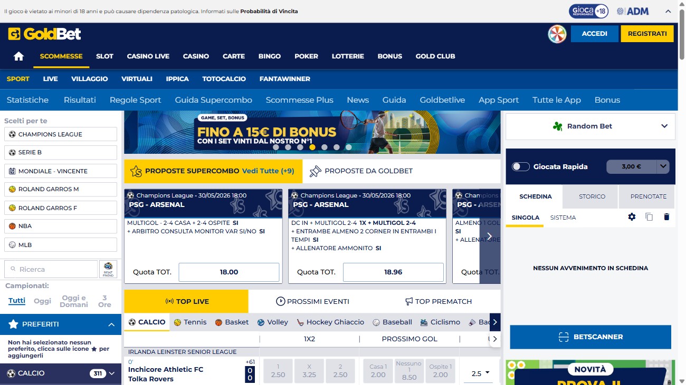Click the 18.00 Quota TOT button
The width and height of the screenshot is (686, 385).
click(229, 272)
